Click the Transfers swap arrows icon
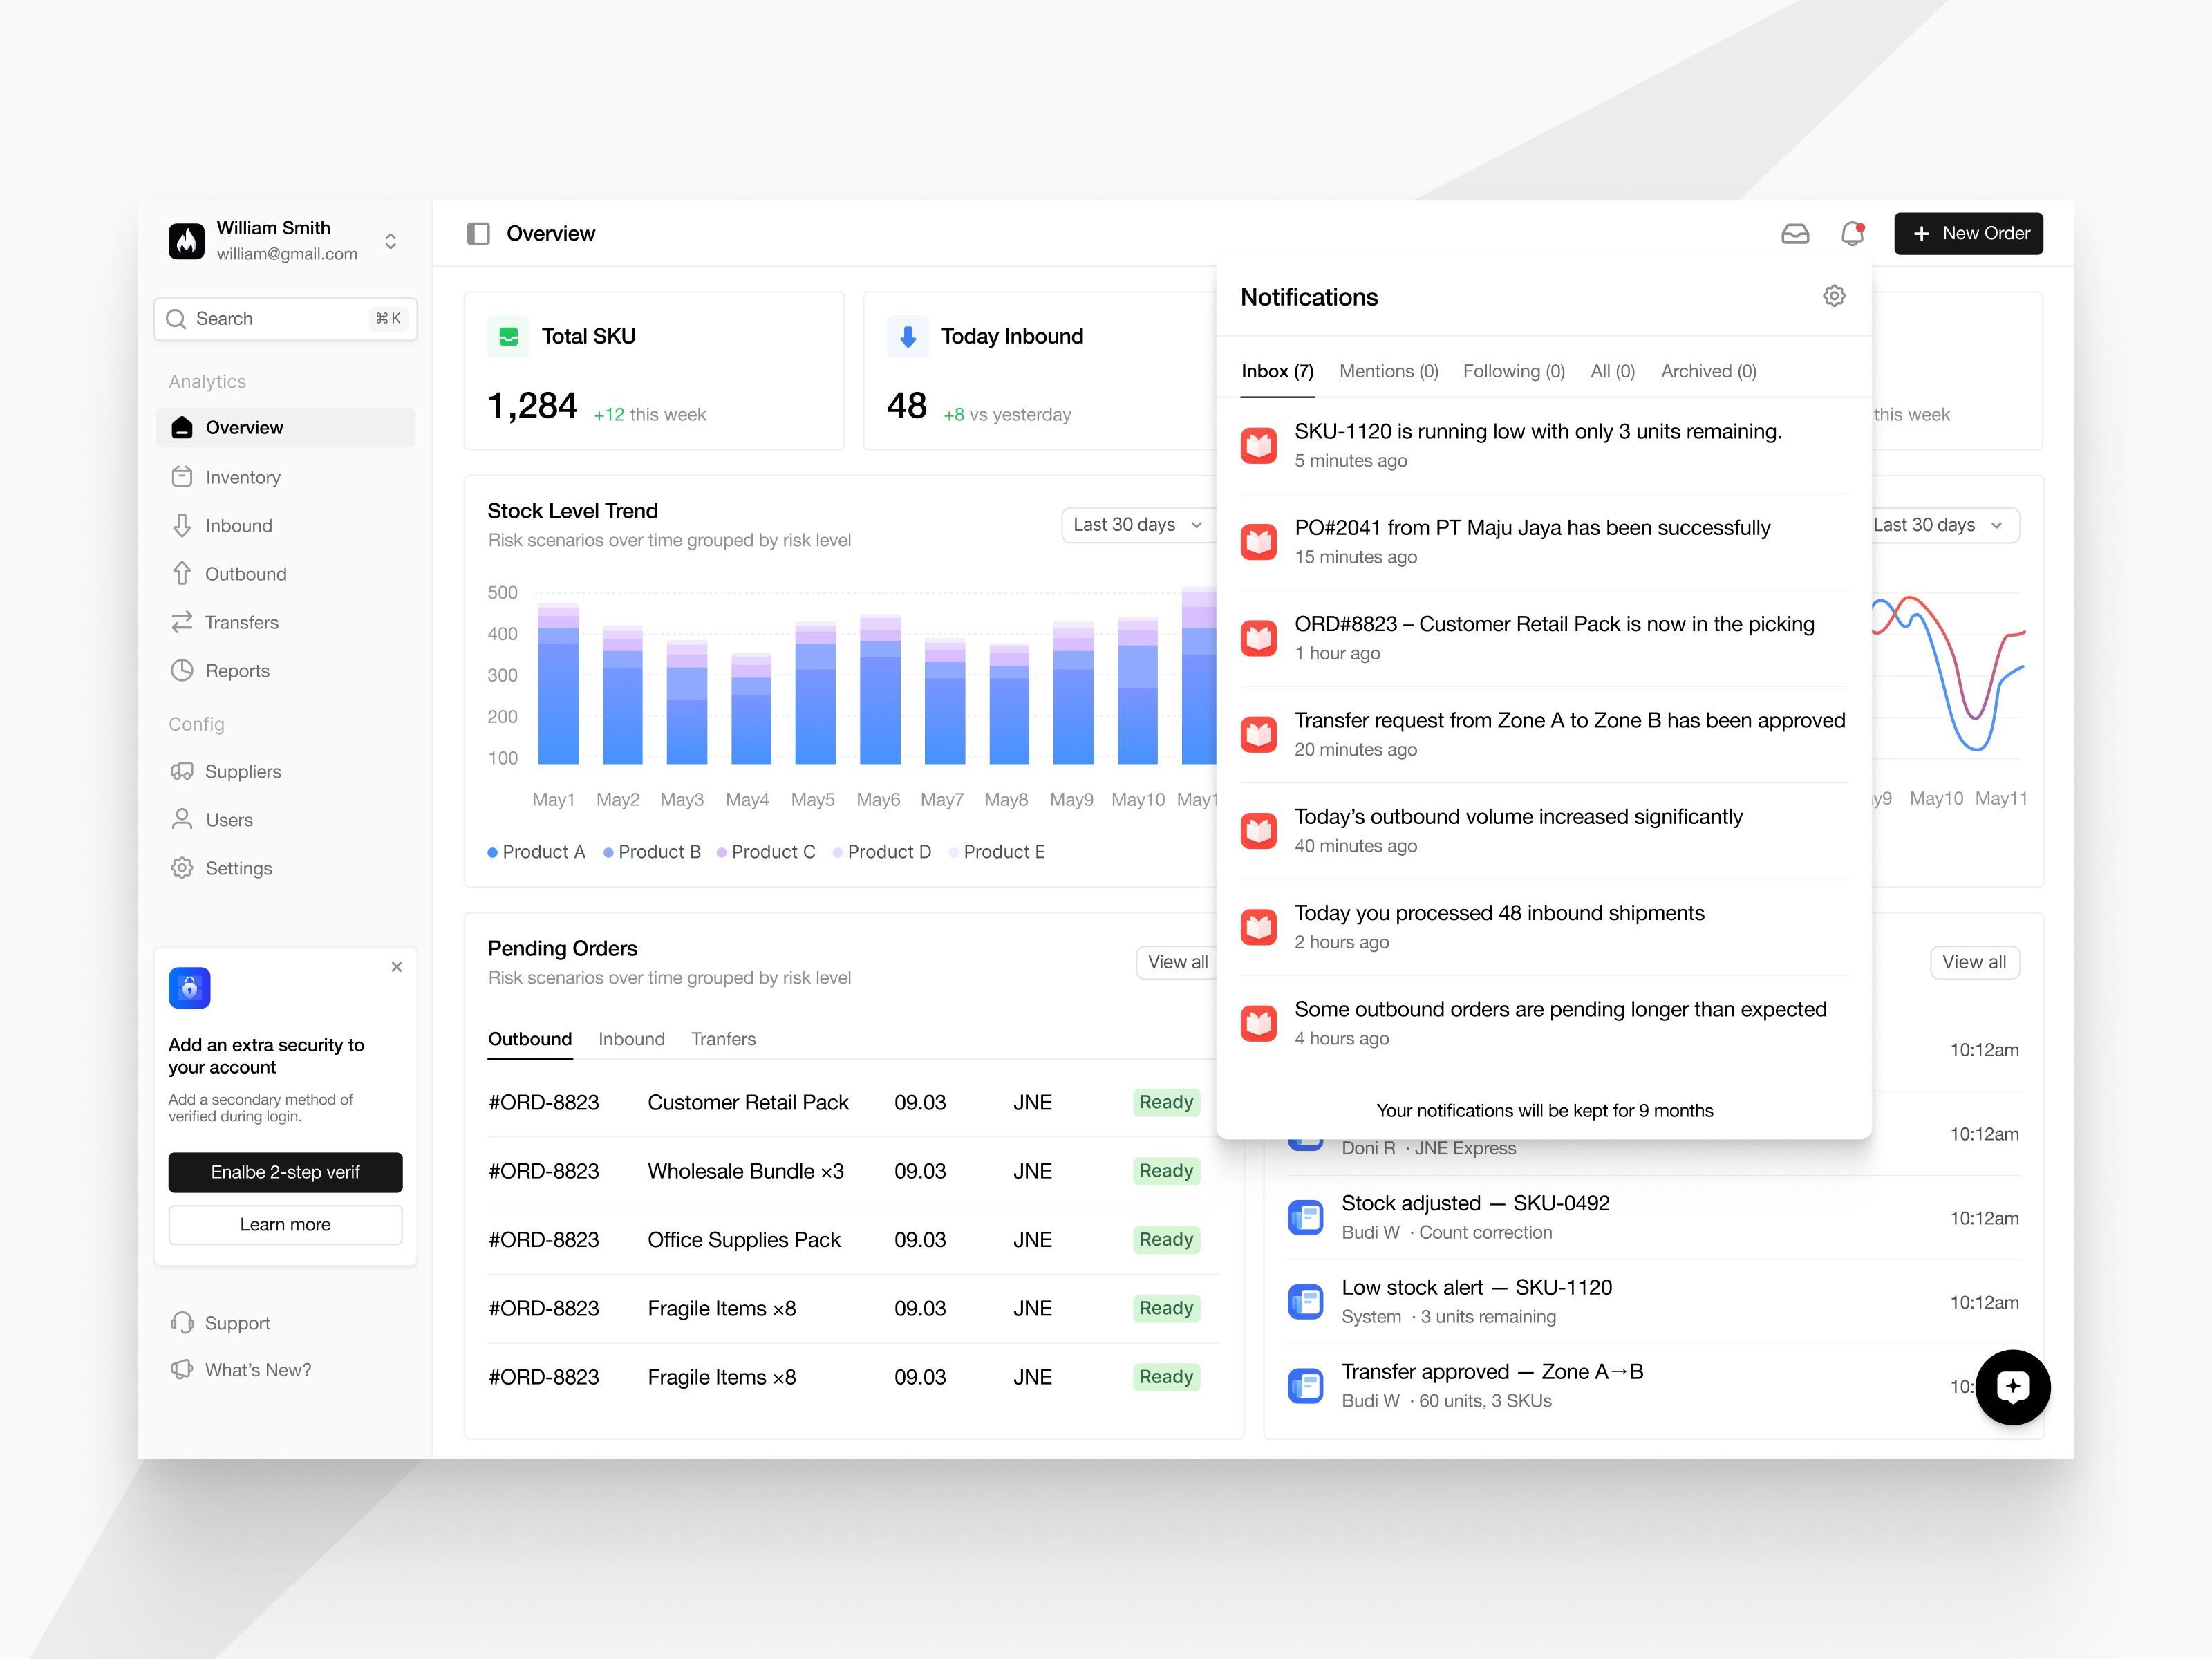Image resolution: width=2212 pixels, height=1659 pixels. (181, 622)
